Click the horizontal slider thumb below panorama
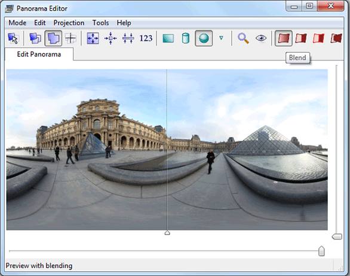 click(x=321, y=251)
